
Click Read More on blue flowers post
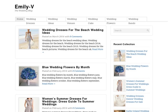coord(48,84)
